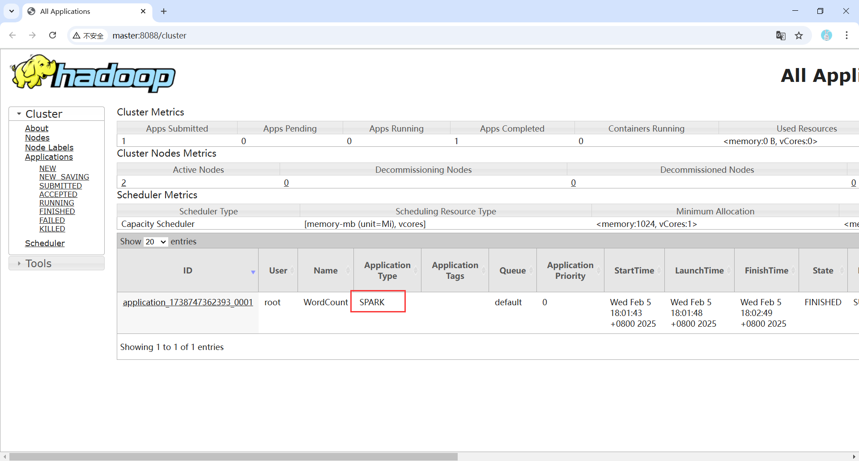The height and width of the screenshot is (461, 859).
Task: Sort table by Name column
Action: tap(326, 270)
